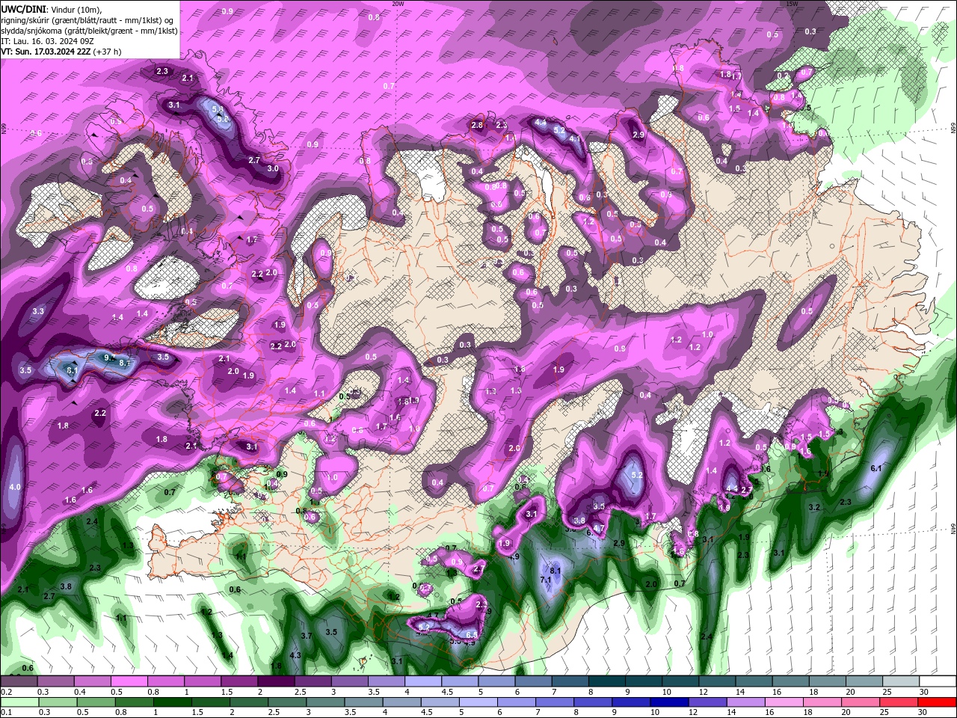Select rain legend swatch labeled 25
The image size is (957, 718).
[897, 702]
